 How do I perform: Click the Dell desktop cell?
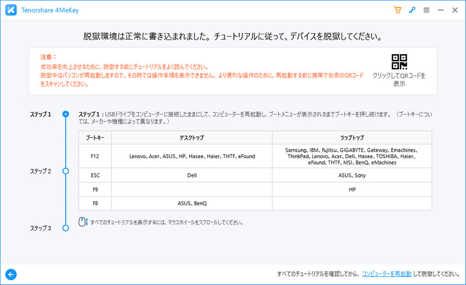pyautogui.click(x=192, y=175)
